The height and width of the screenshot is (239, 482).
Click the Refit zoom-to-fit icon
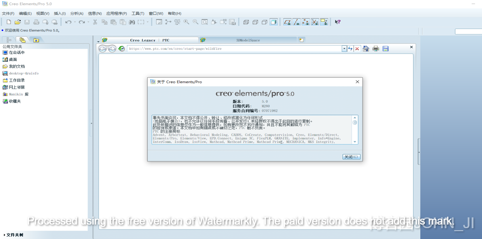click(205, 22)
